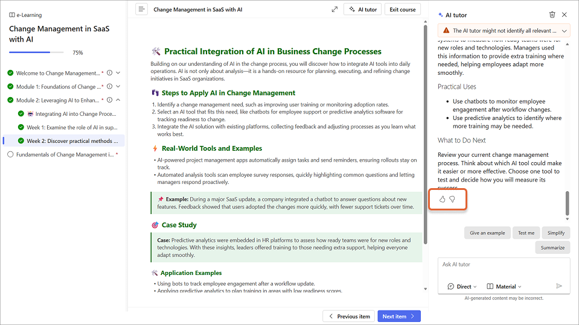579x325 pixels.
Task: Click the send message arrow icon
Action: pos(559,286)
